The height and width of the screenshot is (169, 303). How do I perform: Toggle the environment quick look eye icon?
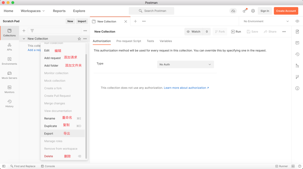[297, 21]
